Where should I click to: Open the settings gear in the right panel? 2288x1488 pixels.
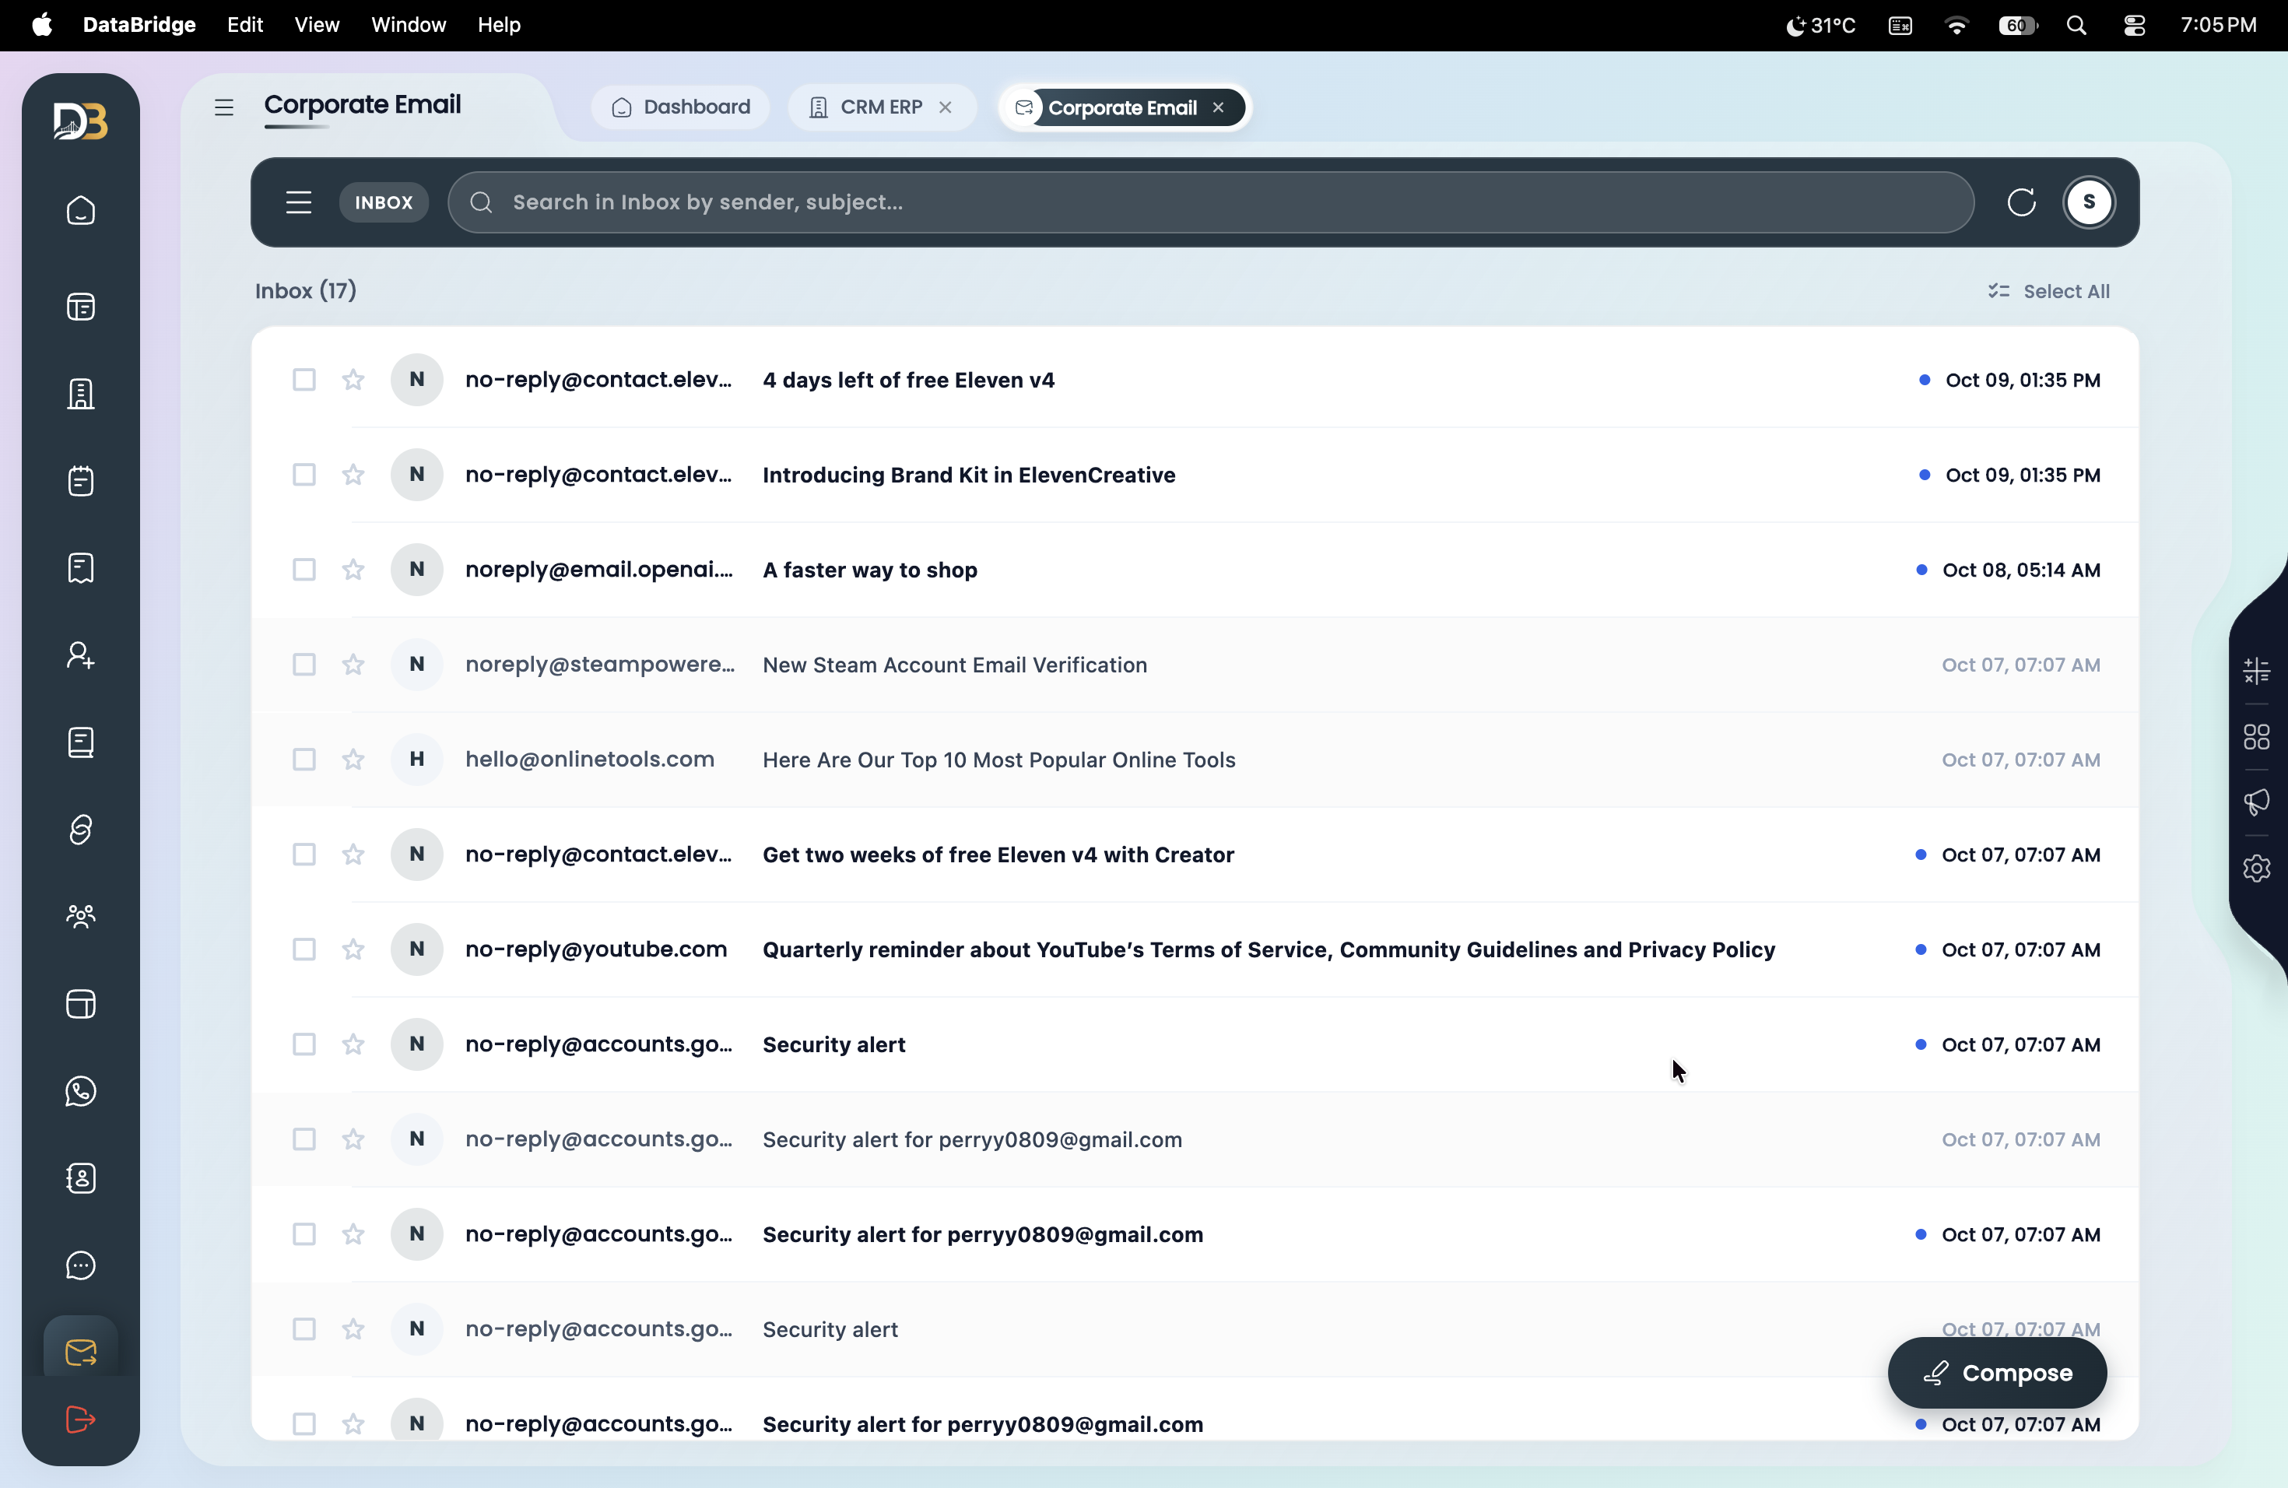click(x=2256, y=868)
